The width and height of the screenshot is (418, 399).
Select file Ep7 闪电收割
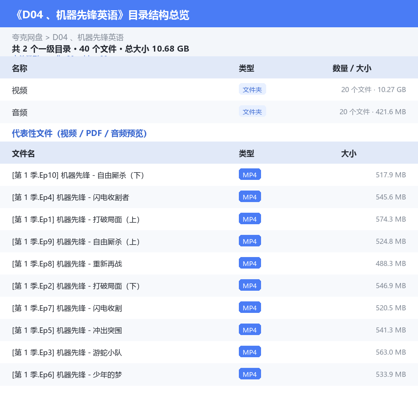pos(67,308)
